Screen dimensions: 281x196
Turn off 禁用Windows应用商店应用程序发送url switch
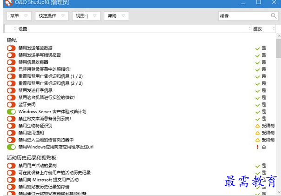(11, 147)
